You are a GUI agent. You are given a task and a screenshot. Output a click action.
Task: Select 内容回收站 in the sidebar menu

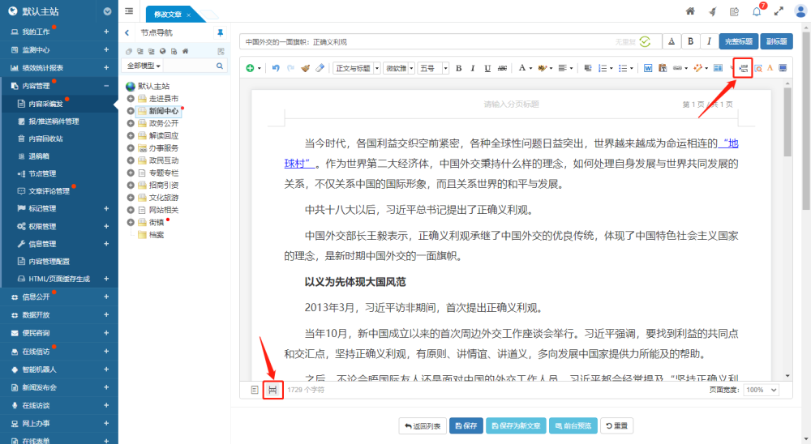(45, 139)
